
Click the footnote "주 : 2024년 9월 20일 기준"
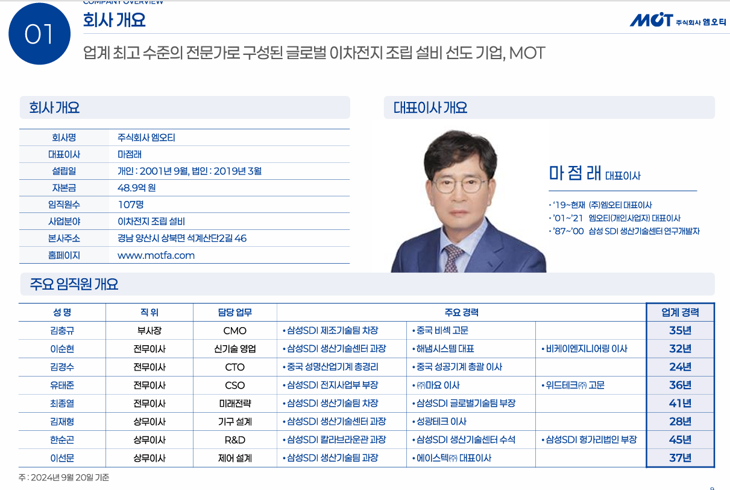(x=62, y=476)
